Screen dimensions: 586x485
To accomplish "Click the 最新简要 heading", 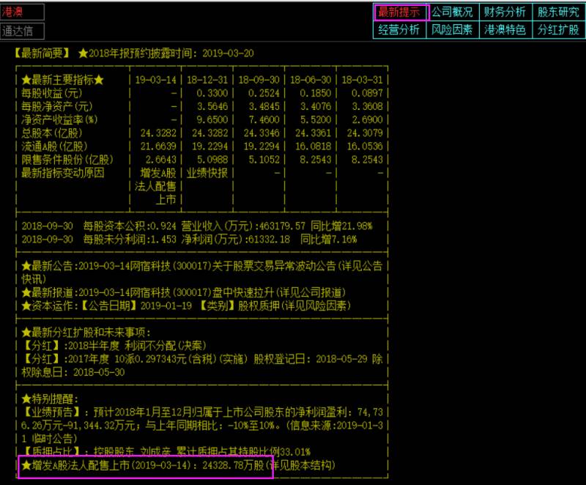I will pos(42,53).
